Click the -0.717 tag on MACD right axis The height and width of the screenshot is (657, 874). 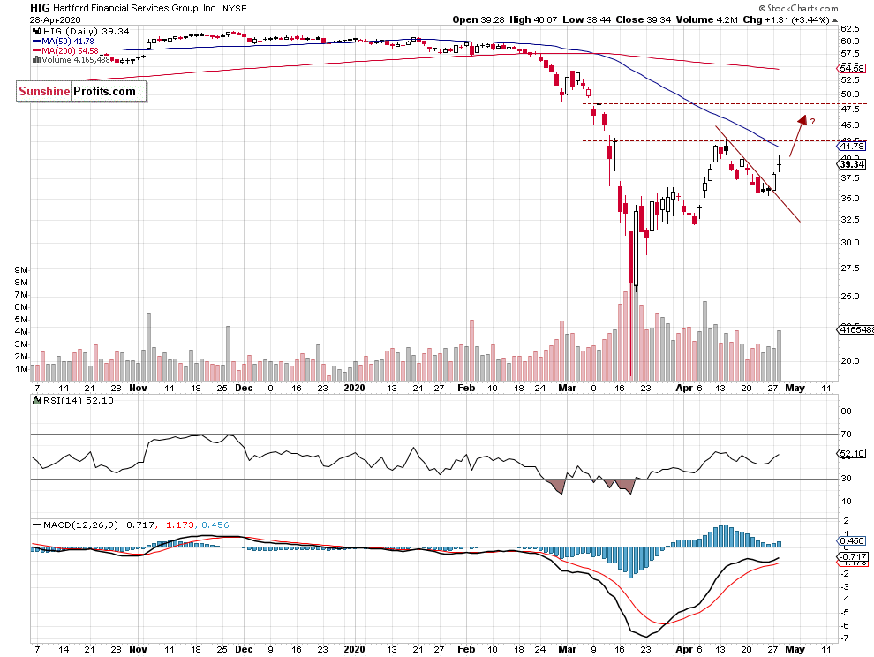click(x=852, y=556)
